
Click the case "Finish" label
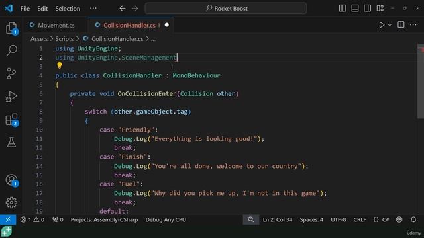coord(125,157)
